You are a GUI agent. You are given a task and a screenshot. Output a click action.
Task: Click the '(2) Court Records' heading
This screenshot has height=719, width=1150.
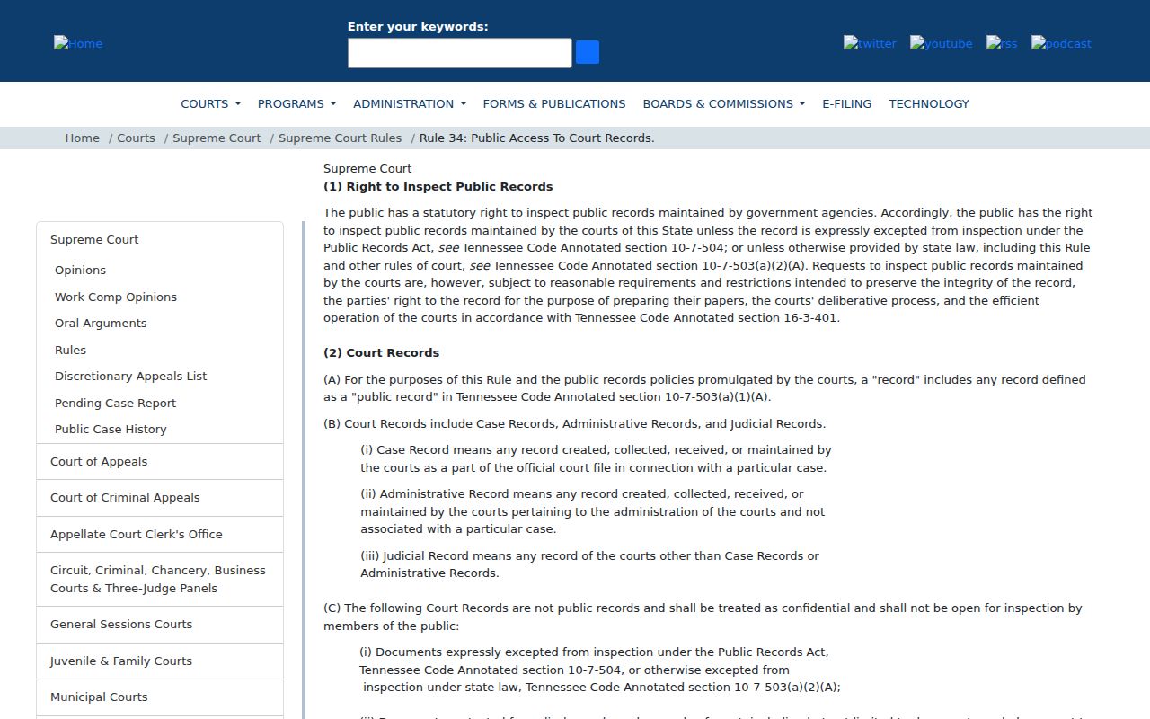pyautogui.click(x=381, y=352)
